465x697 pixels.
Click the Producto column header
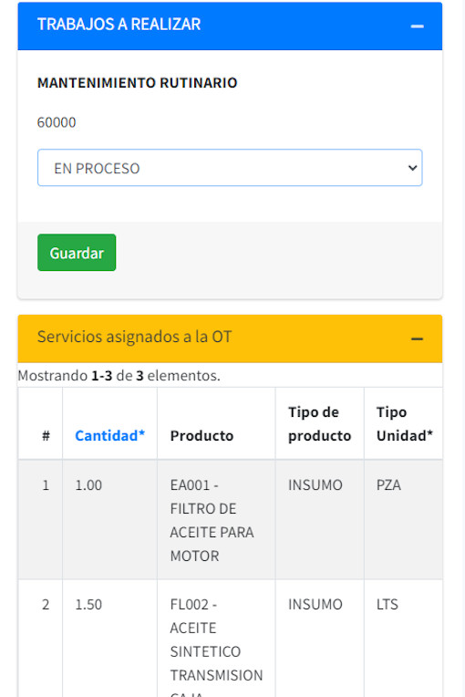(x=201, y=436)
